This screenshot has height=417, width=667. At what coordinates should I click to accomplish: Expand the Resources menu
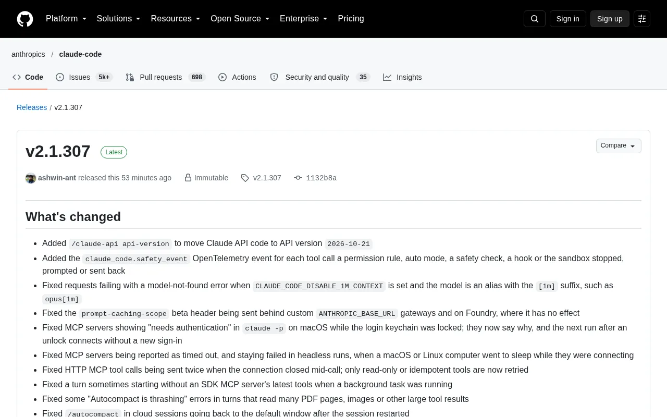(176, 19)
